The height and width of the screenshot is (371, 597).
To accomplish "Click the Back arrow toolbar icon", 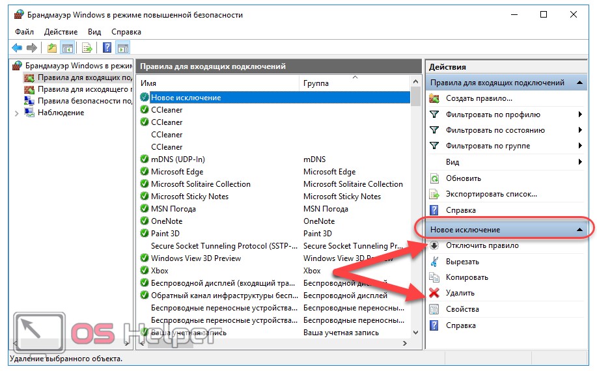I will coord(17,48).
